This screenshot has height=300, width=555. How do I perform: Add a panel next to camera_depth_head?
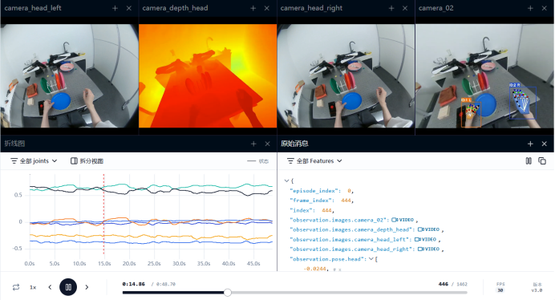(253, 8)
